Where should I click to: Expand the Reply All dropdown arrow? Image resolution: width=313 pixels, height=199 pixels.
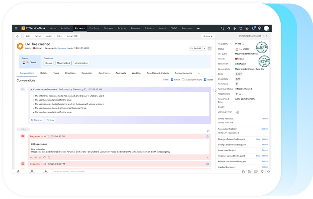coord(204,48)
